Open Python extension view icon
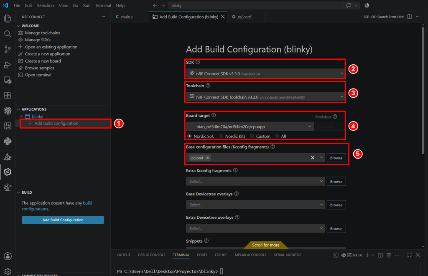Image resolution: width=428 pixels, height=276 pixels. point(8,141)
